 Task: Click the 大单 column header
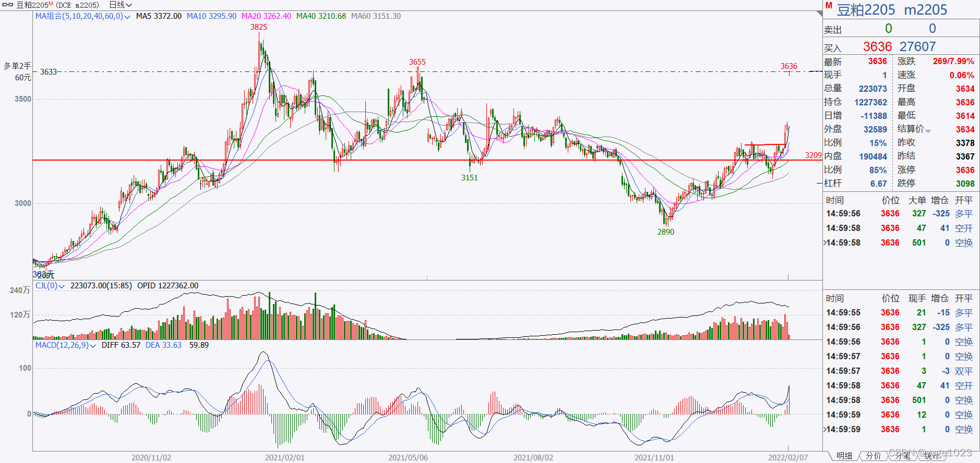coord(917,200)
